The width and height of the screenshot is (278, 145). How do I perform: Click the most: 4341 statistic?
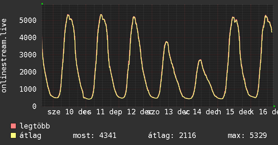(94, 136)
